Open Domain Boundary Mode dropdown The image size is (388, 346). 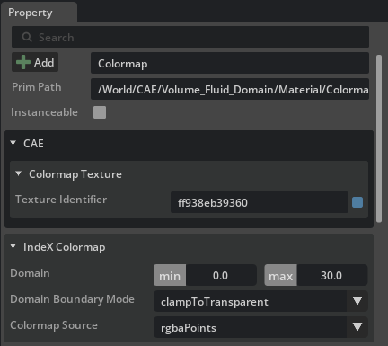pos(260,301)
